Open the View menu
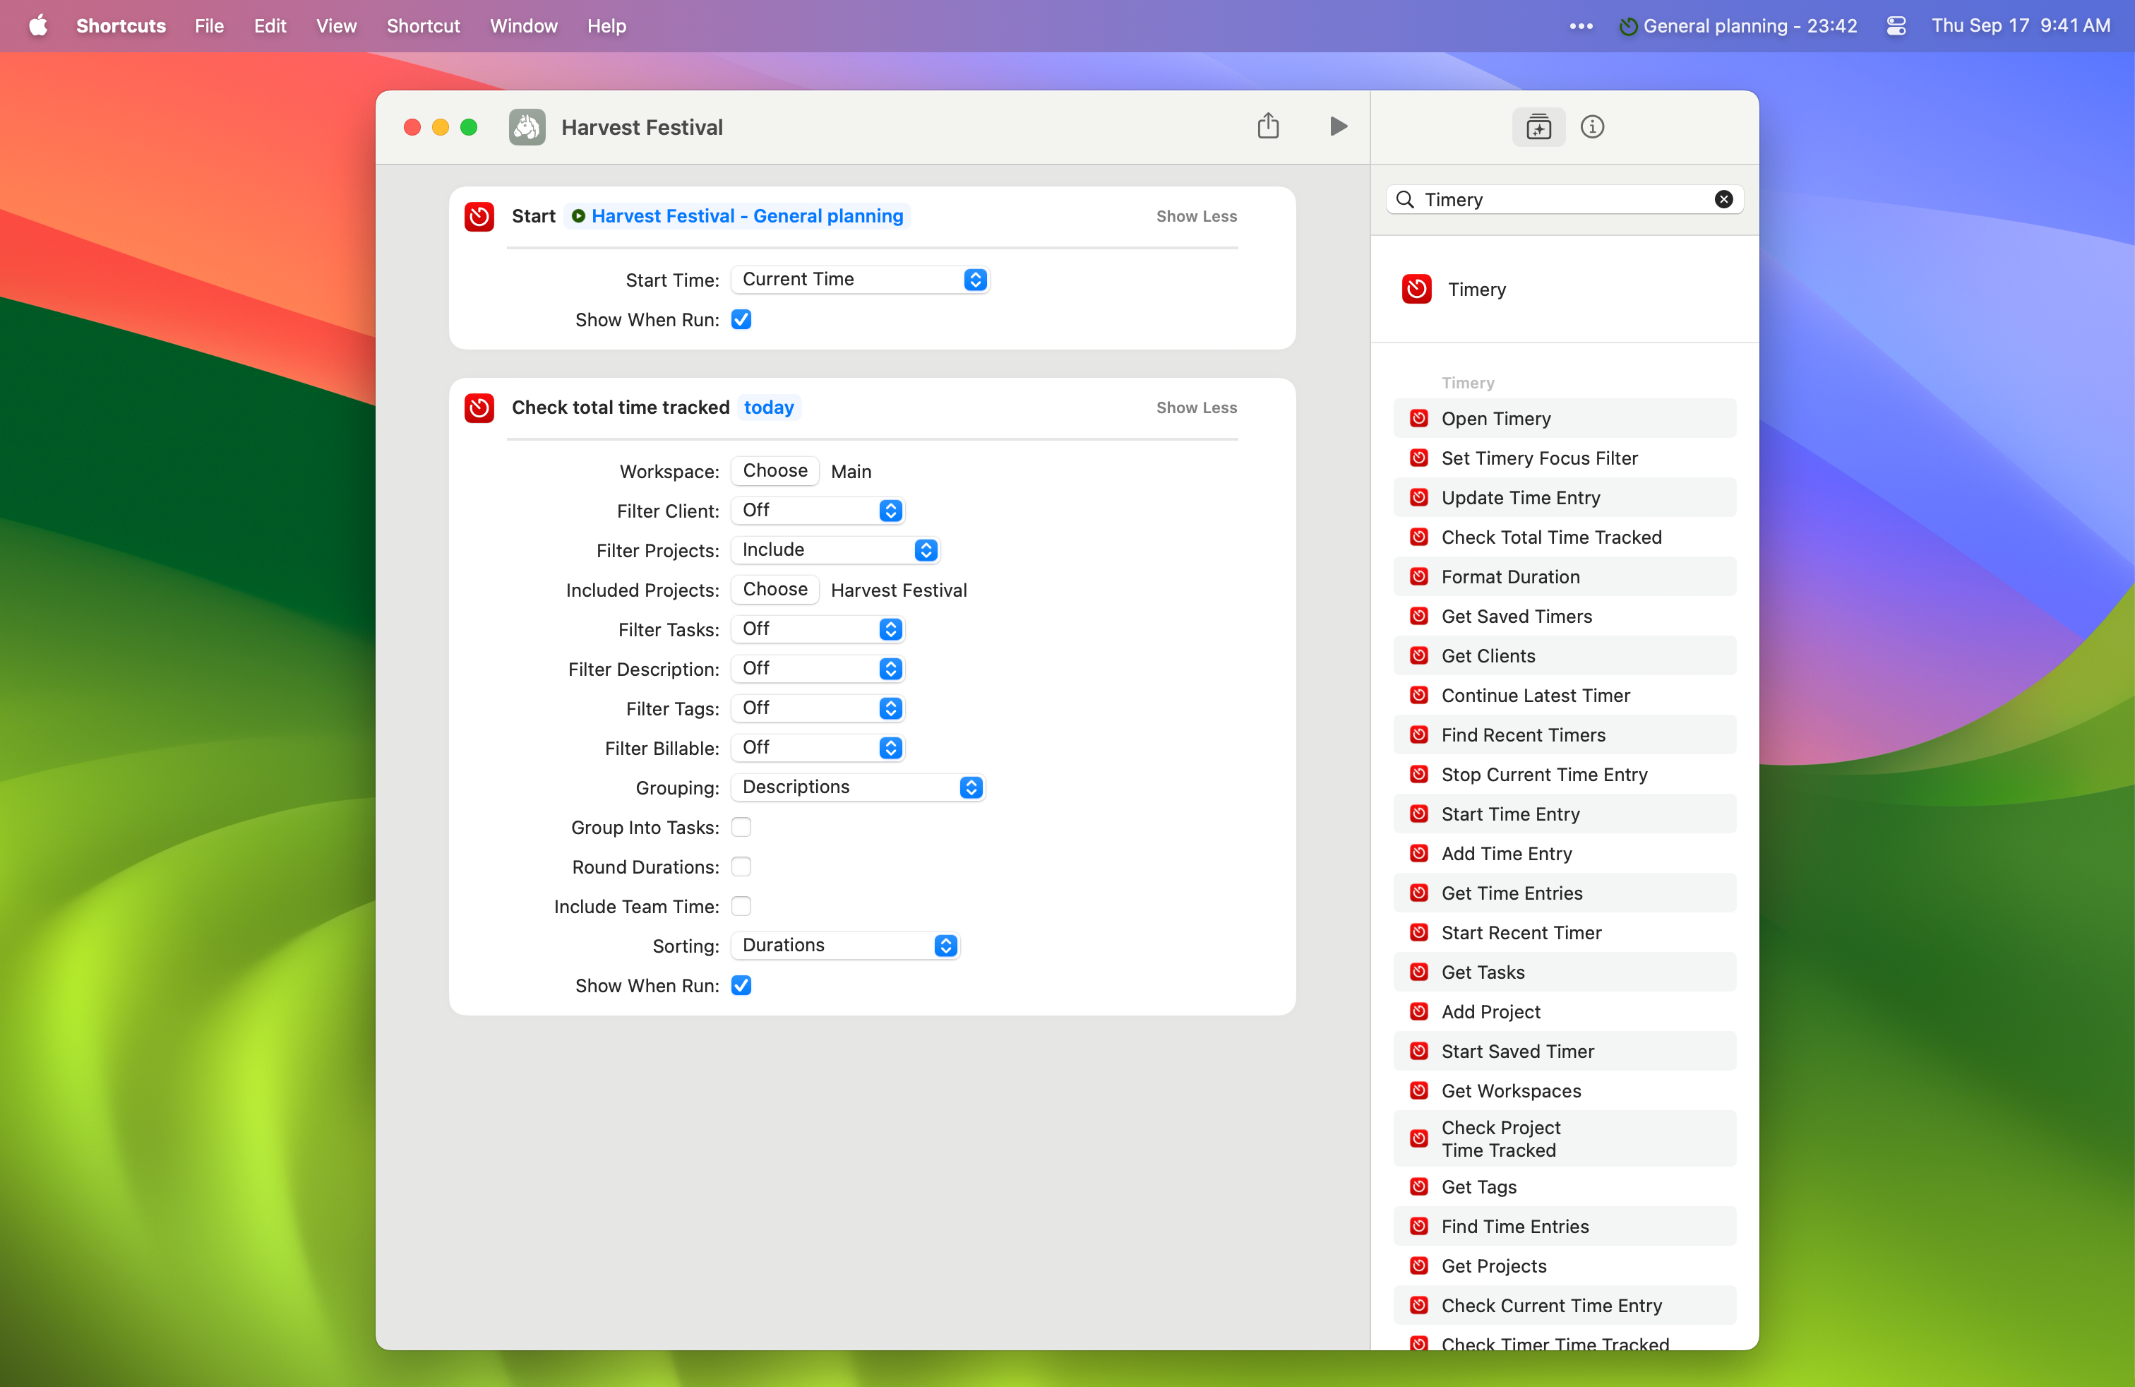Screen dimensions: 2135x1387 (x=336, y=25)
